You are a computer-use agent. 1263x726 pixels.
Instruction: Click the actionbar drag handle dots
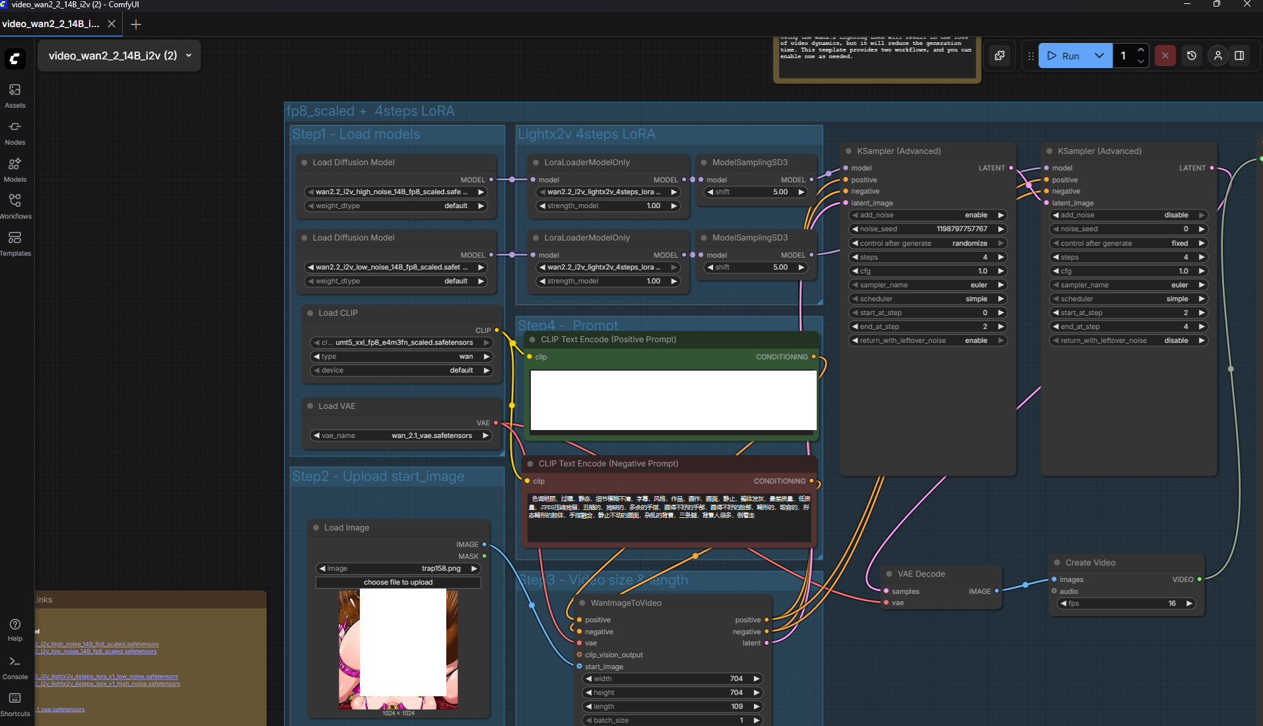click(x=1031, y=56)
